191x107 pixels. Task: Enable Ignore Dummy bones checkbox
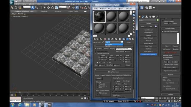pyautogui.click(x=163, y=71)
